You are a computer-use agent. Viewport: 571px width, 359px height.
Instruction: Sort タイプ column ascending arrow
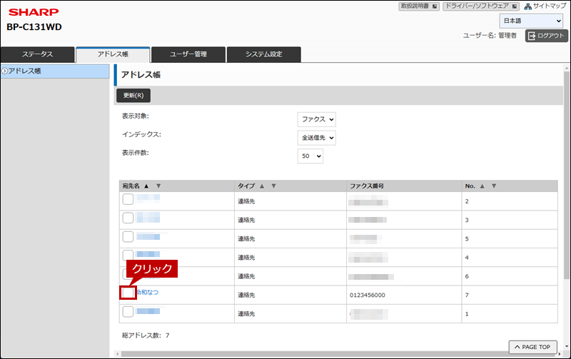pyautogui.click(x=262, y=186)
